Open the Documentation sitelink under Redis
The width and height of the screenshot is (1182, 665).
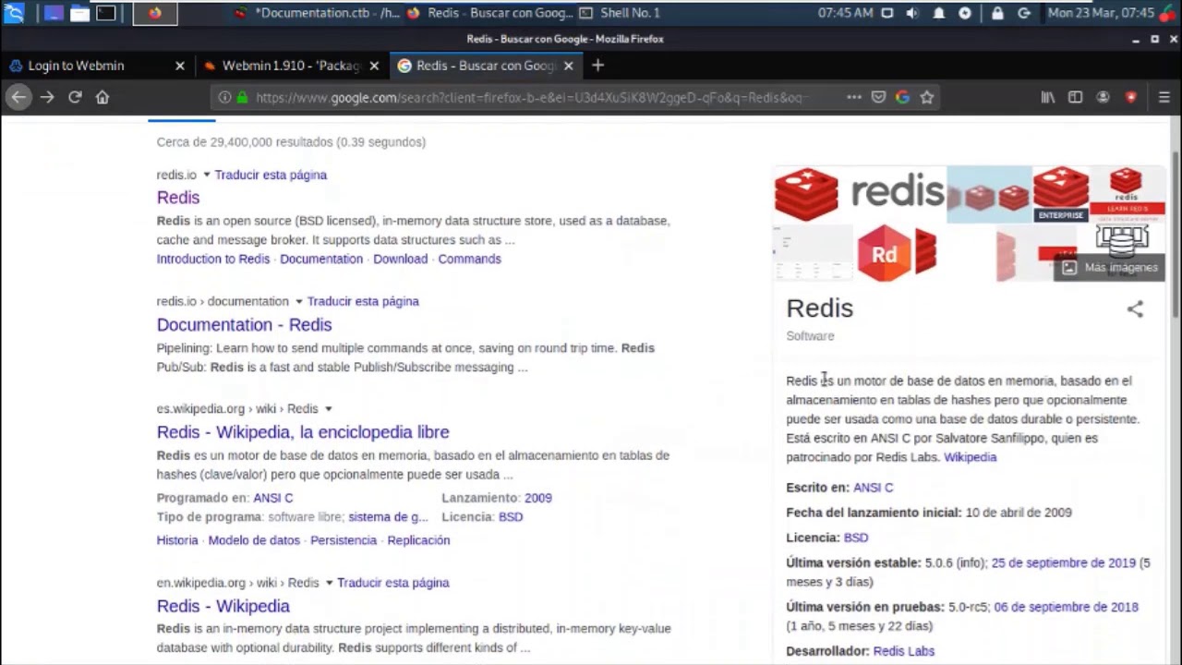coord(321,259)
